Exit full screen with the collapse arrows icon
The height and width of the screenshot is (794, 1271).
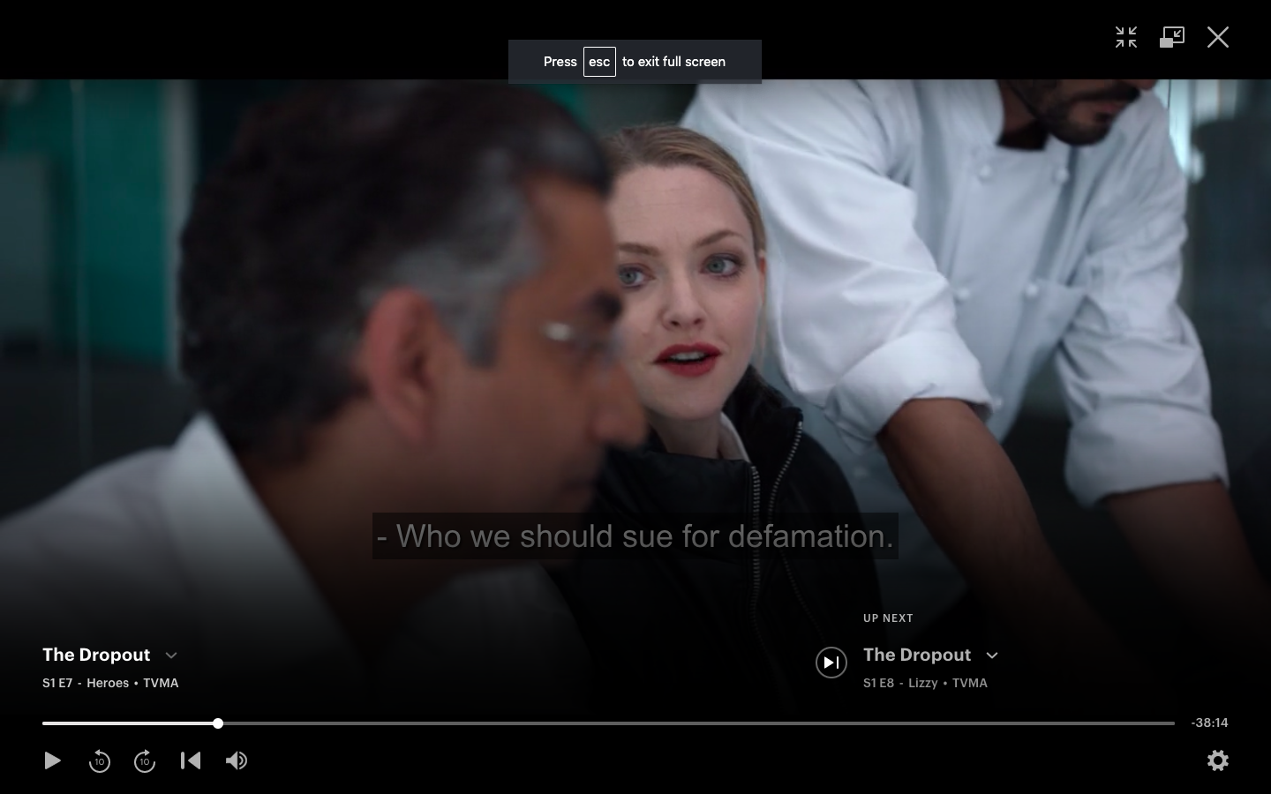tap(1126, 37)
